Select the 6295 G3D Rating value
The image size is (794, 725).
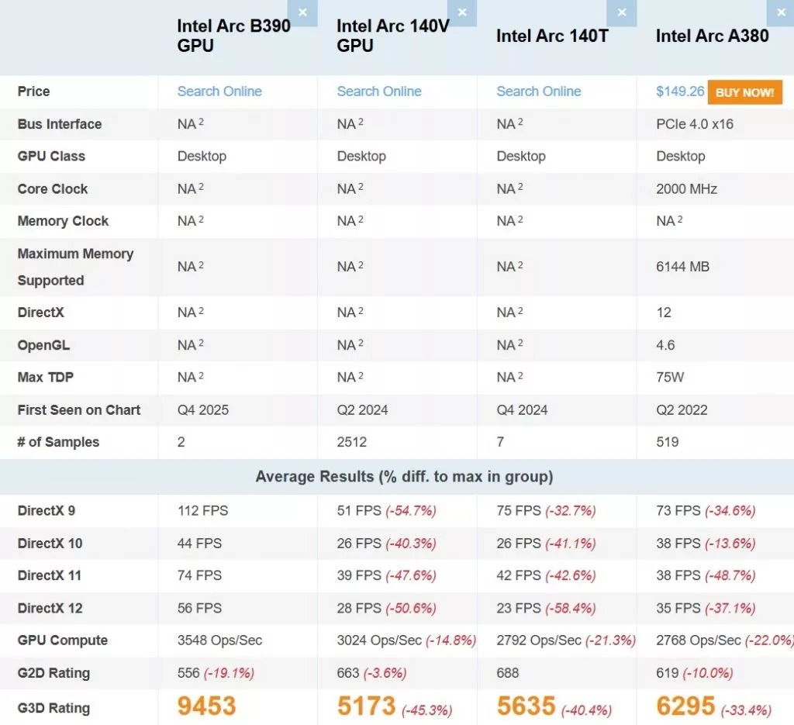click(685, 706)
